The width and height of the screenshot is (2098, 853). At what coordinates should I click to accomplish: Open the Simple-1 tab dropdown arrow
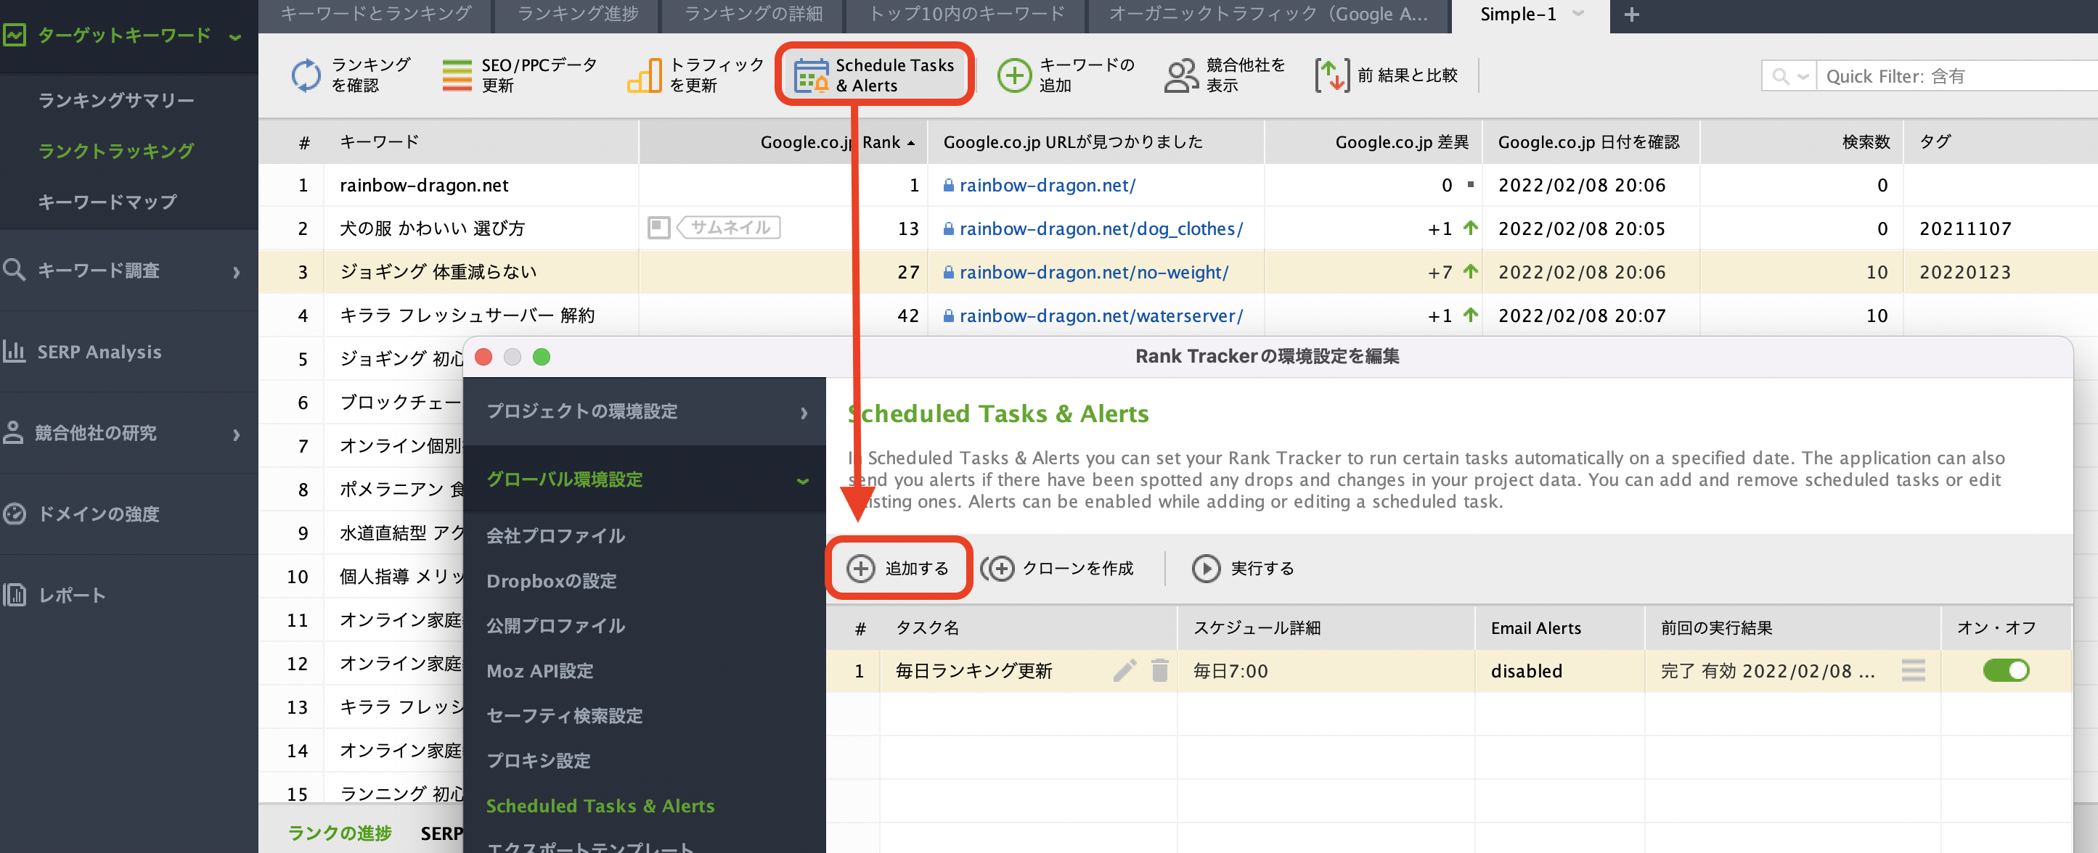pyautogui.click(x=1577, y=14)
